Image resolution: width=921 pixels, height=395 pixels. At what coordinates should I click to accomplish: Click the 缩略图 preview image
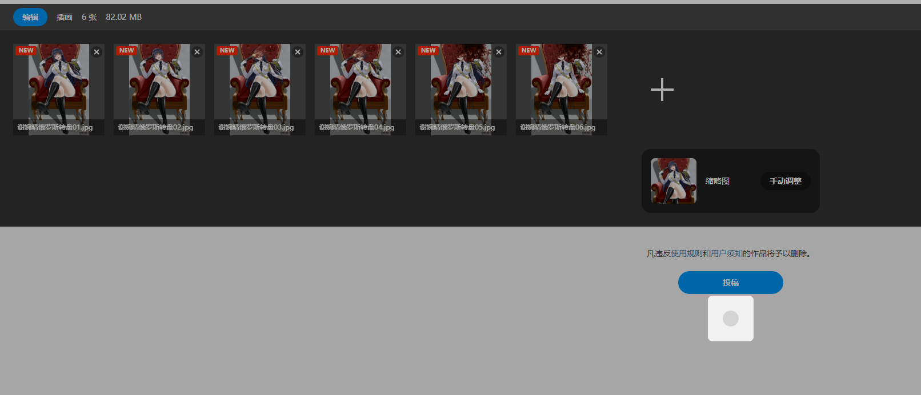point(674,181)
